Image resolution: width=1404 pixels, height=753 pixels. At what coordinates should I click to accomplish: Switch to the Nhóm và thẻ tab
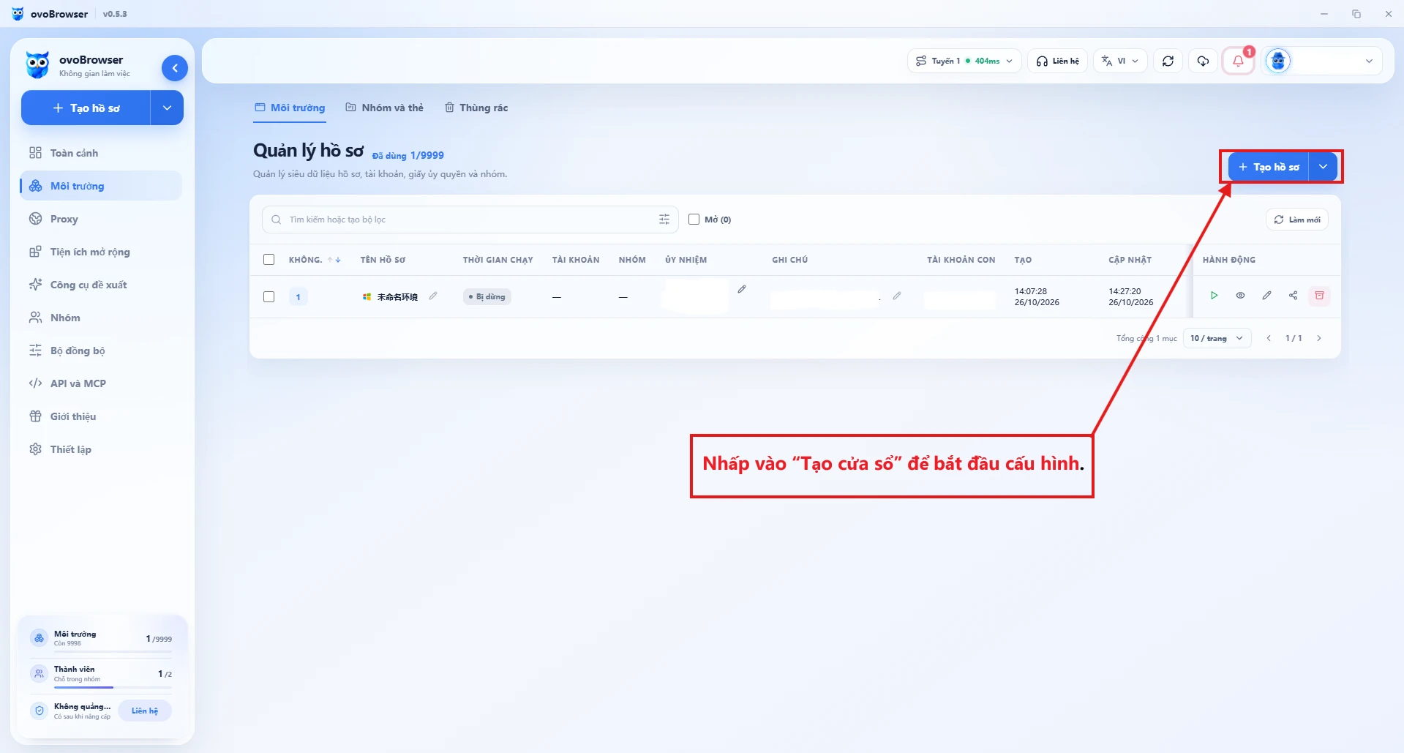click(385, 108)
